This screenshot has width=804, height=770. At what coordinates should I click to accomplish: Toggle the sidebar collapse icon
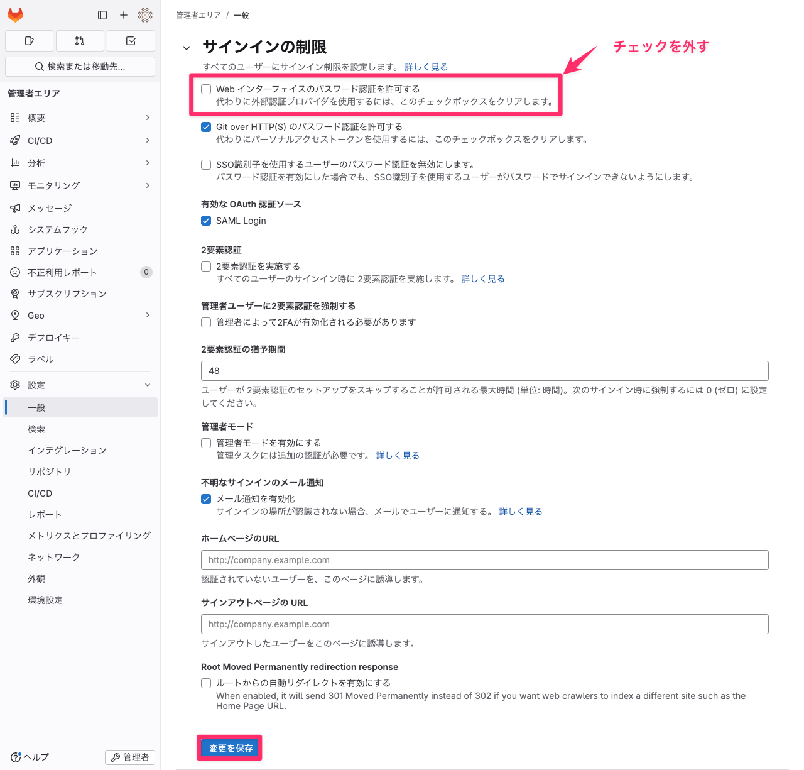pyautogui.click(x=102, y=15)
